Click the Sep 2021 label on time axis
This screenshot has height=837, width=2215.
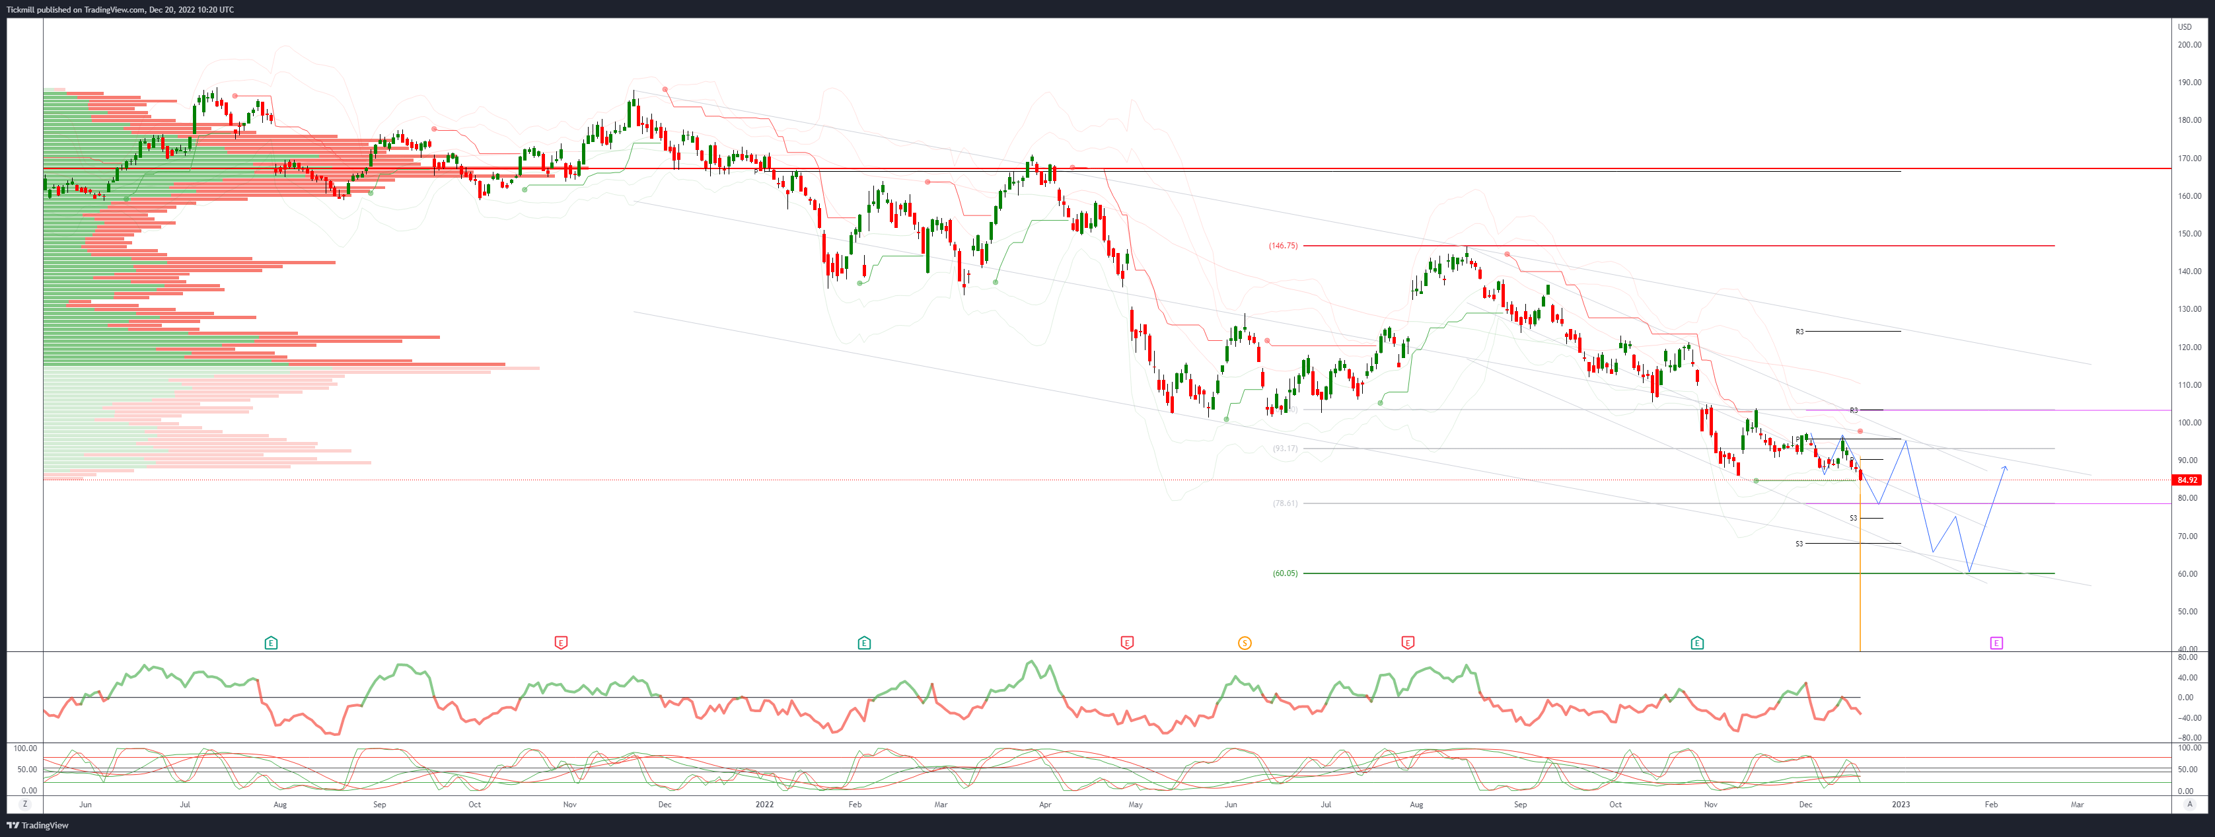click(x=379, y=805)
